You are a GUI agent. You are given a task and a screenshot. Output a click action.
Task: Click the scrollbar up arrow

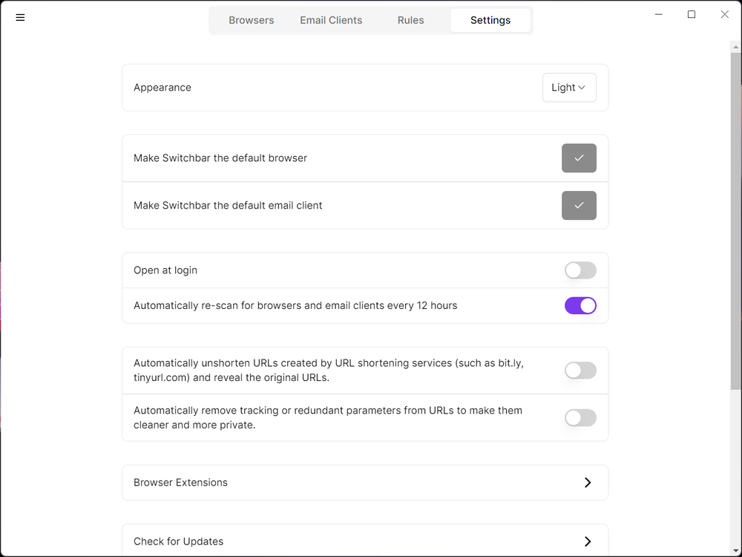click(x=735, y=47)
